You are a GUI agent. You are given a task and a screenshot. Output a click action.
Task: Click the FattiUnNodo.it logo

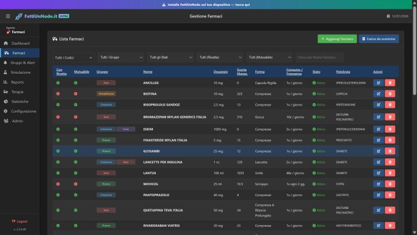pos(42,16)
